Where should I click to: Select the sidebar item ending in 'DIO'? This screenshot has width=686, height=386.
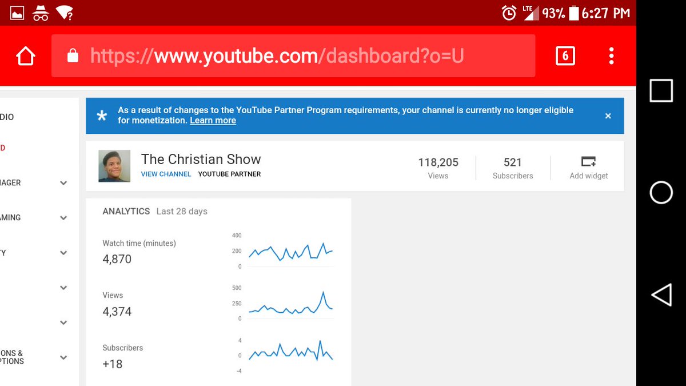[7, 117]
